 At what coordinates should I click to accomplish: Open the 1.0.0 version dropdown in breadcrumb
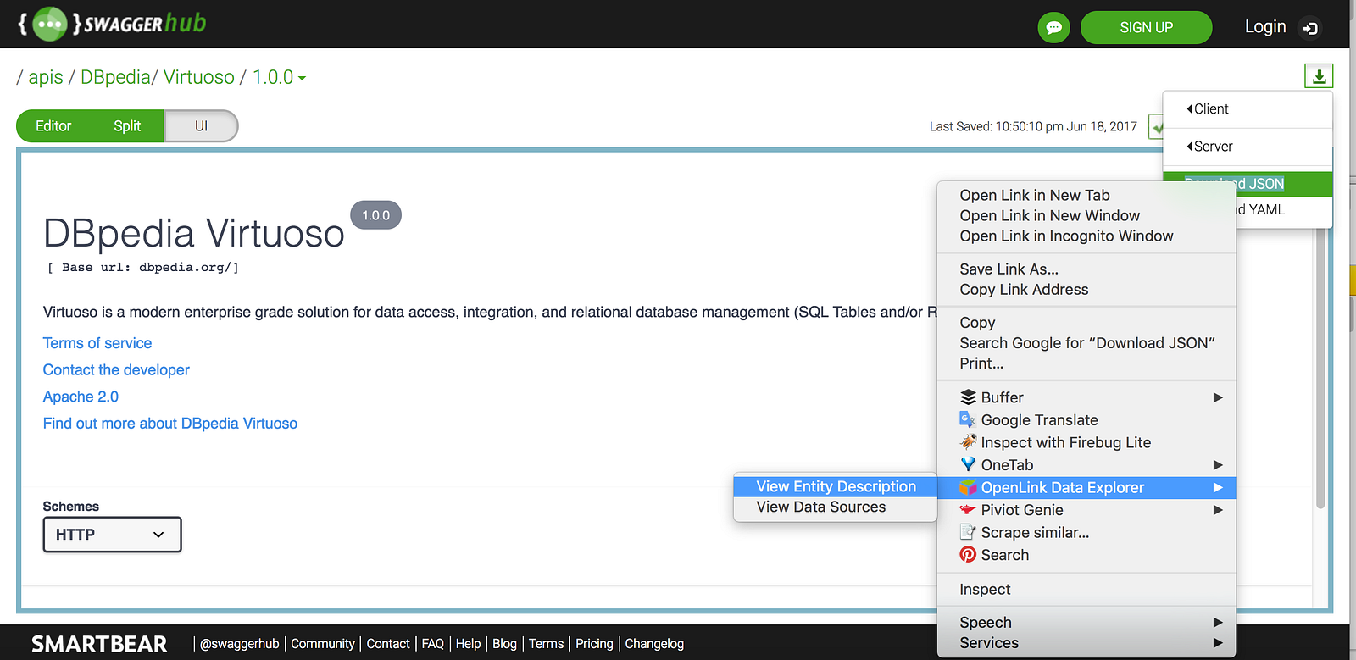[x=279, y=77]
